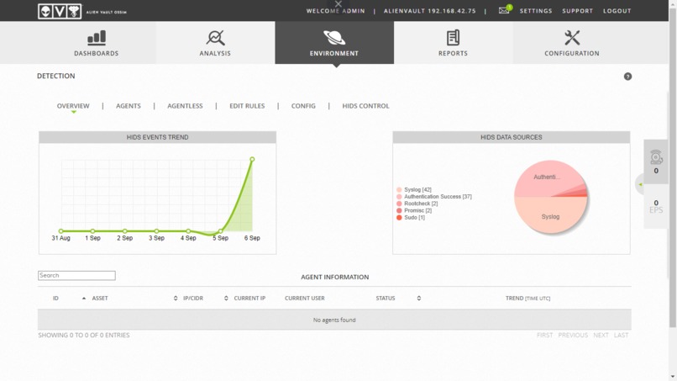Open the Analysis magnifier icon

click(x=215, y=38)
